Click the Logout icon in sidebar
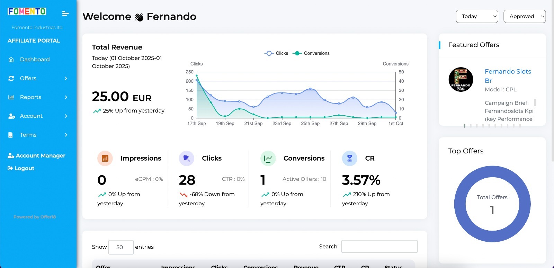The width and height of the screenshot is (554, 268). 10,168
